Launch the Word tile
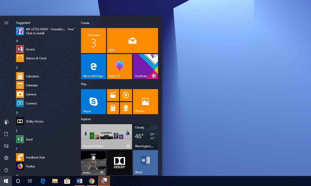 (x=145, y=163)
